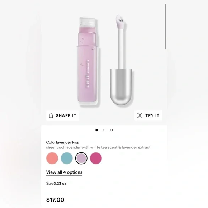Image resolution: width=208 pixels, height=208 pixels.
Task: Click the face-scan icon beside TRY IT
Action: tap(140, 115)
